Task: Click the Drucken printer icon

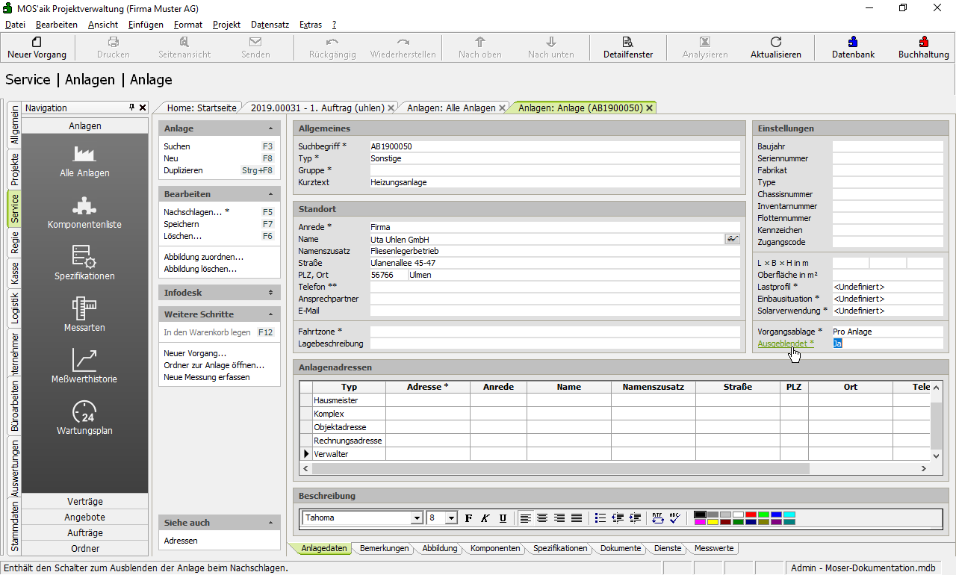Action: pos(114,42)
